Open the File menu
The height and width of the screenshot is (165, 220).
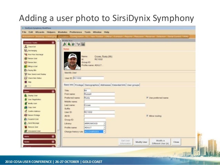(24, 32)
